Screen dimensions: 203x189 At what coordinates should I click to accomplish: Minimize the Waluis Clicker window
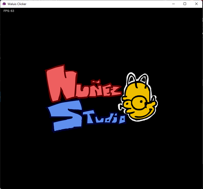pyautogui.click(x=173, y=4)
